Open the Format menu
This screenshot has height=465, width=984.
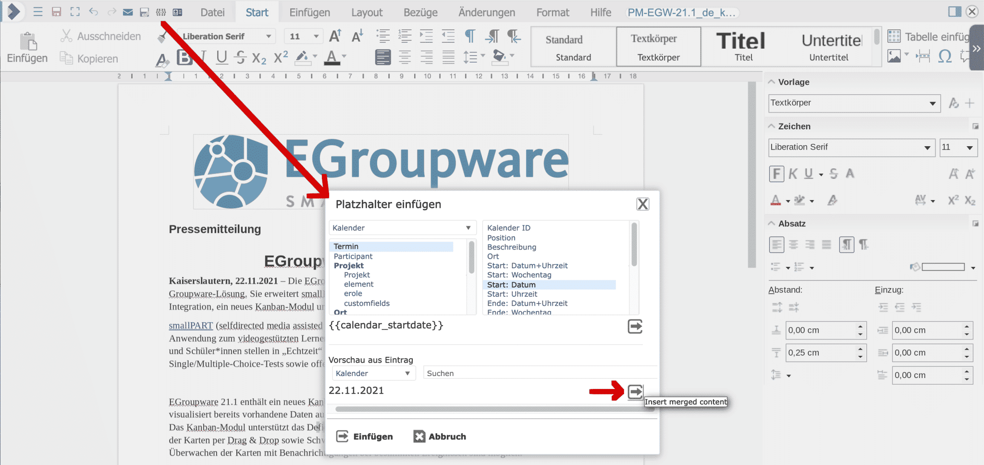coord(553,12)
